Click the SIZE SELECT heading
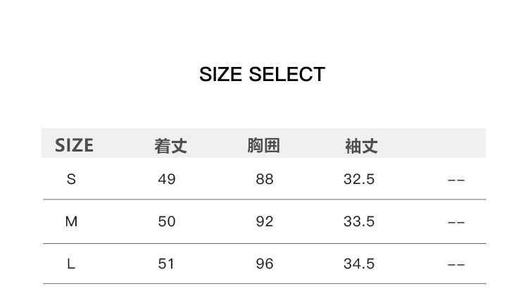This screenshot has width=528, height=308. 262,75
